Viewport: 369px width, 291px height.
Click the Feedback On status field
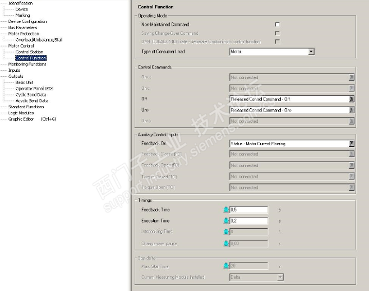click(288, 144)
